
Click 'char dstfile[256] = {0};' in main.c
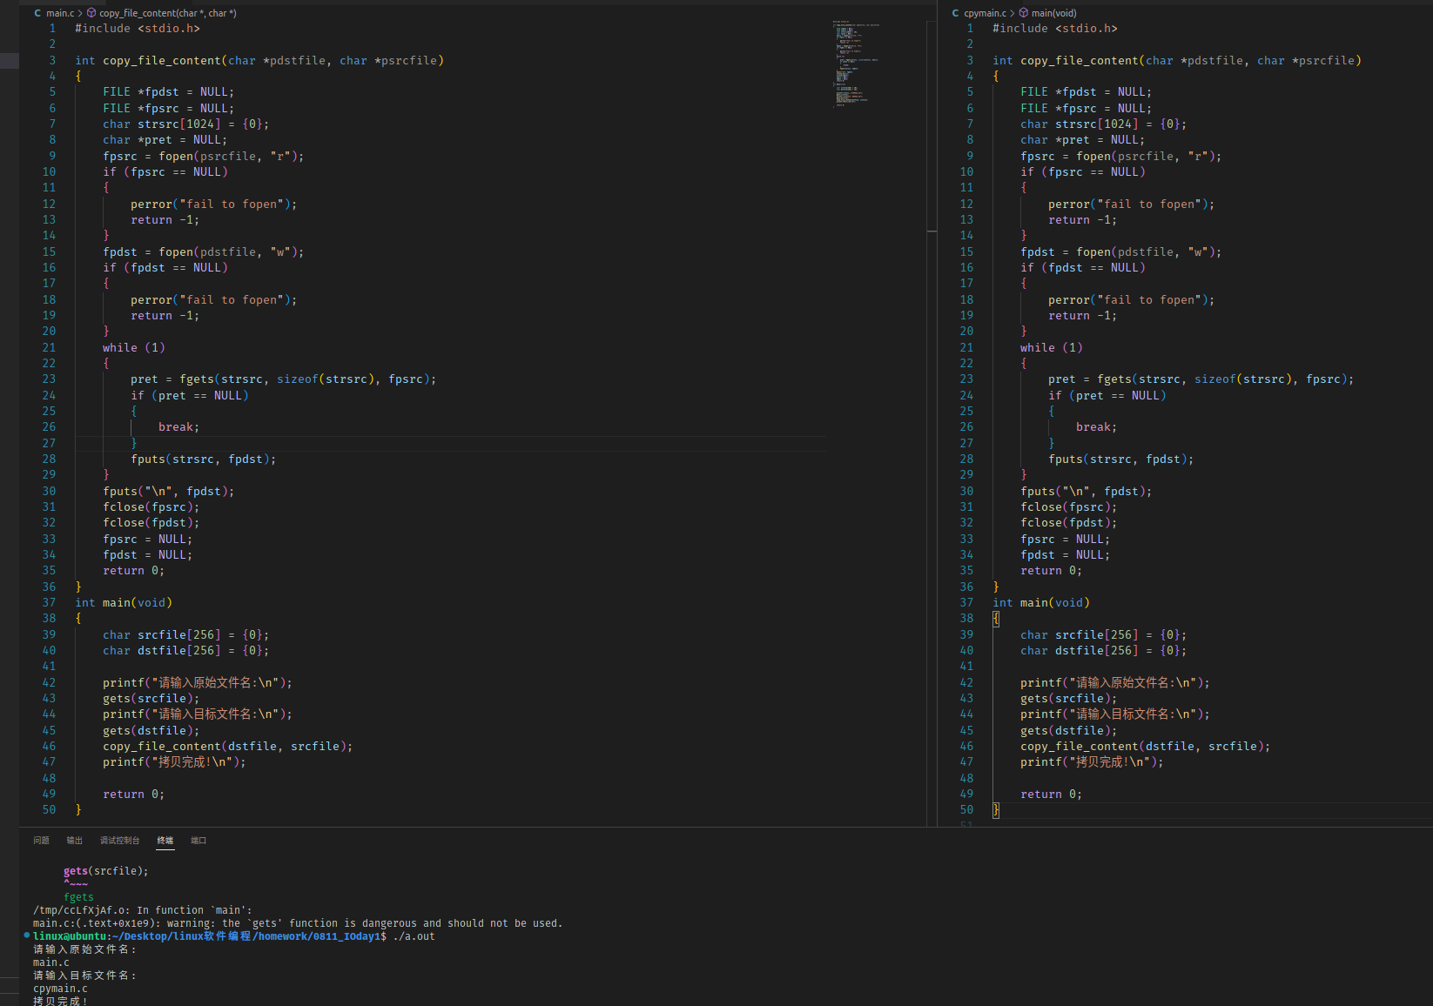click(186, 650)
